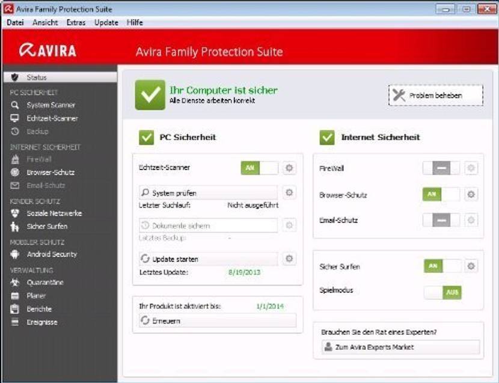Viewport: 499px width, 383px height.
Task: Click the green computer-safe checkmark icon
Action: coord(150,95)
